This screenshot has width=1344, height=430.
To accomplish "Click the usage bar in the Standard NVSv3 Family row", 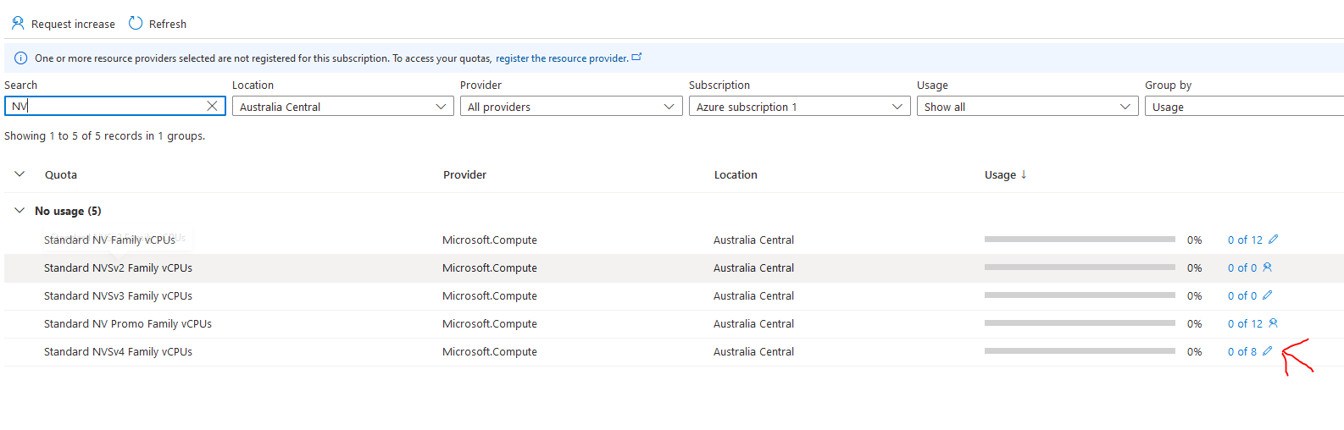I will pyautogui.click(x=1080, y=295).
